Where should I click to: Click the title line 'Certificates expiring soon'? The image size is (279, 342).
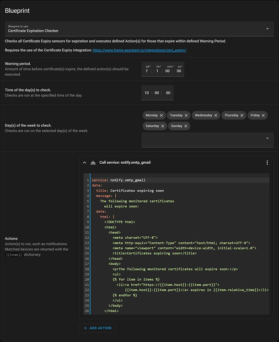pyautogui.click(x=130, y=191)
